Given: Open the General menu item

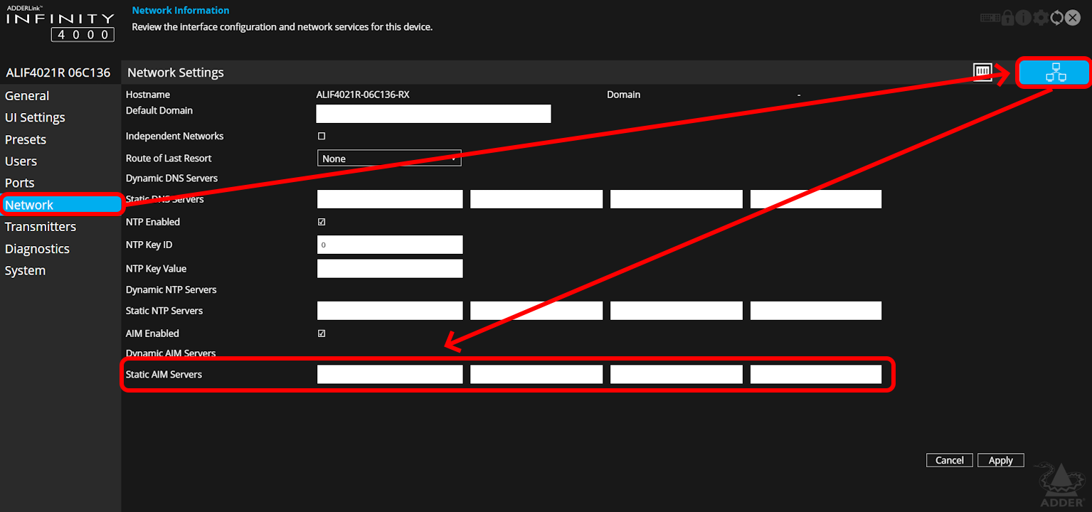Looking at the screenshot, I should (x=27, y=96).
